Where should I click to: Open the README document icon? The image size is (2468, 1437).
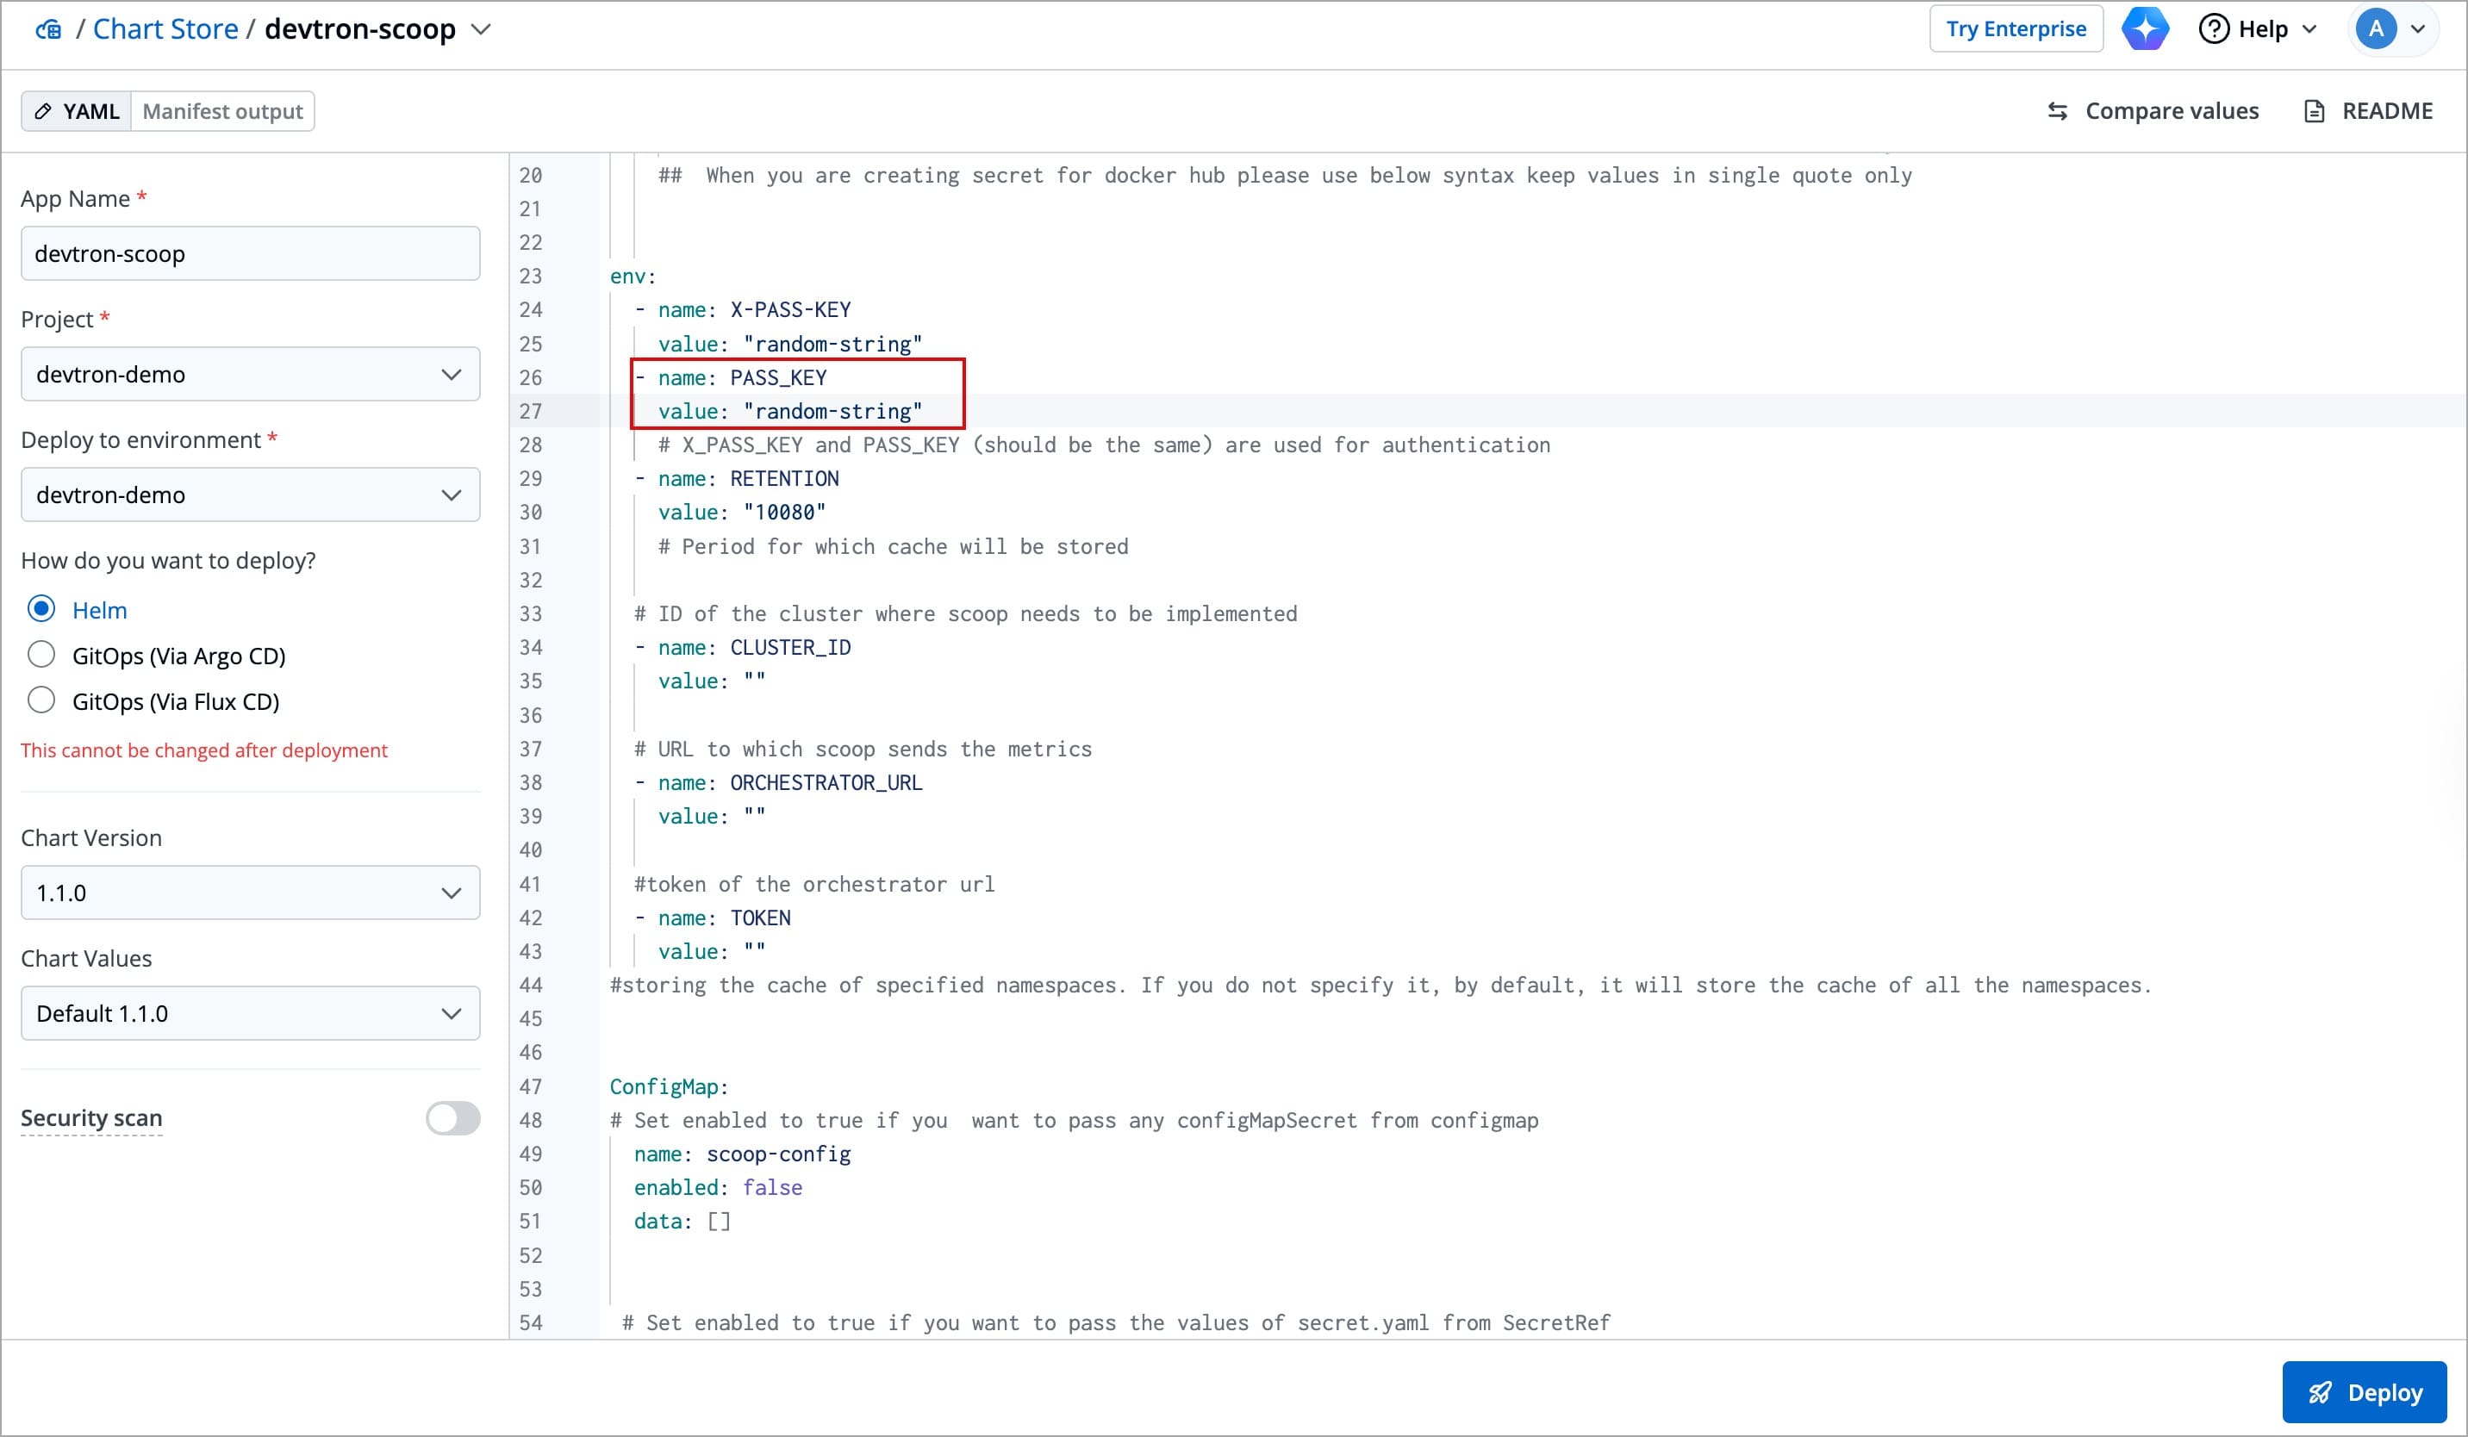[x=2315, y=112]
